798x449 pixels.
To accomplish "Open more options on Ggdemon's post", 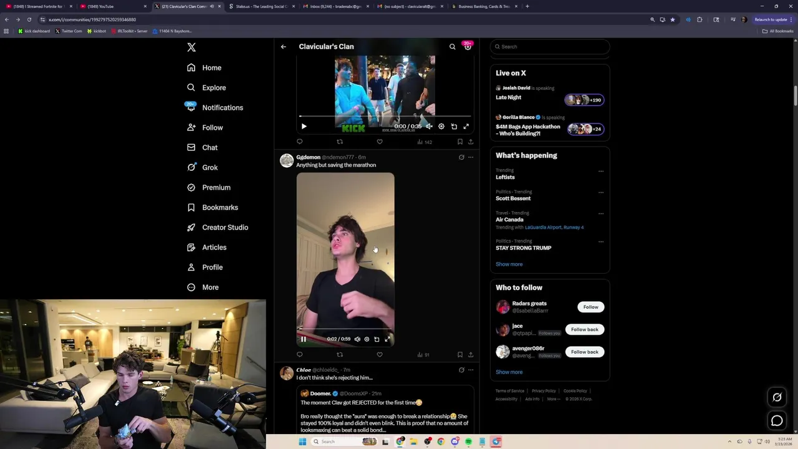I will coord(471,157).
